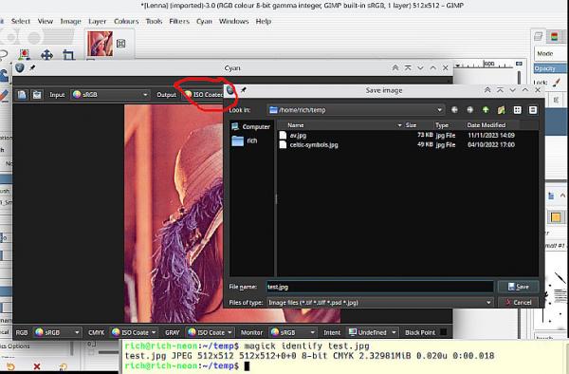Go to parent directory with green arrow
Viewport: 569px width, 374px height.
pos(486,110)
